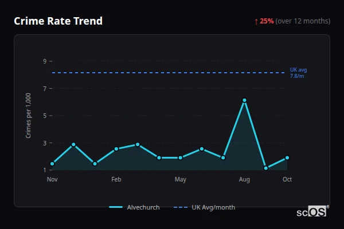Click the November data point marker
The height and width of the screenshot is (229, 344).
coord(52,164)
